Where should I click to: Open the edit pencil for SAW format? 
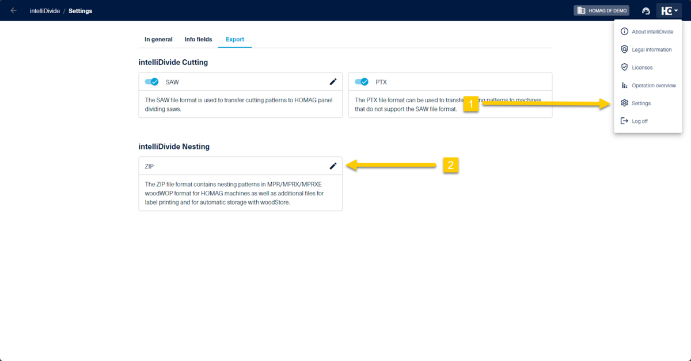coord(333,82)
